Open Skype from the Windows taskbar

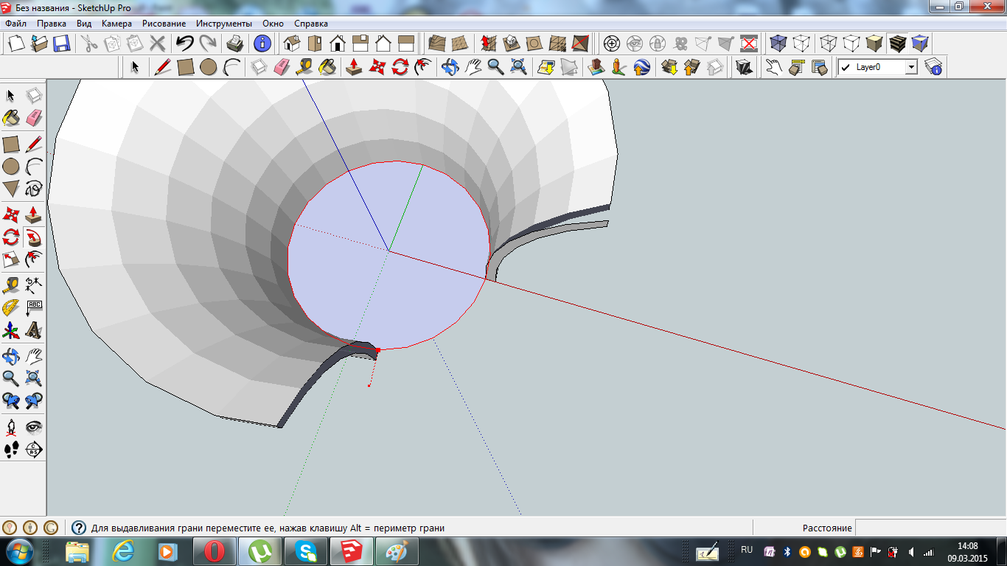point(305,551)
